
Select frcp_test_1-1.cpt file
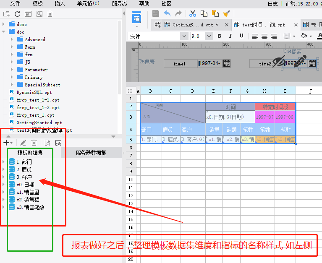click(x=38, y=100)
